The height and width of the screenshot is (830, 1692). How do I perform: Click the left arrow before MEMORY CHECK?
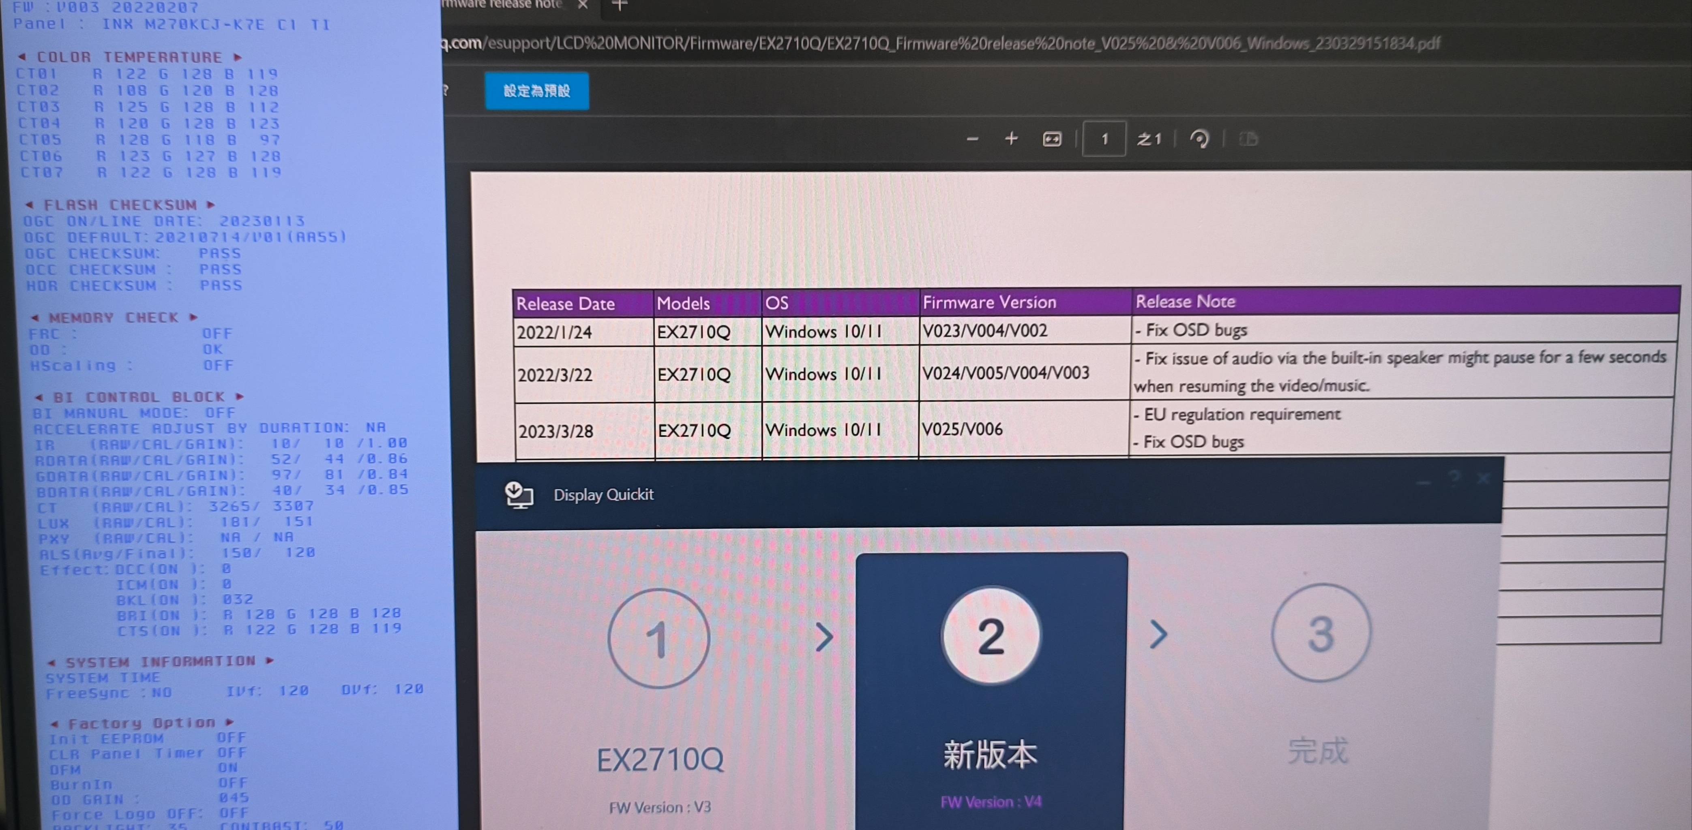pyautogui.click(x=35, y=318)
